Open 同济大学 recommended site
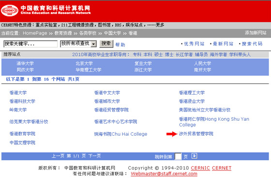 (x=25, y=70)
